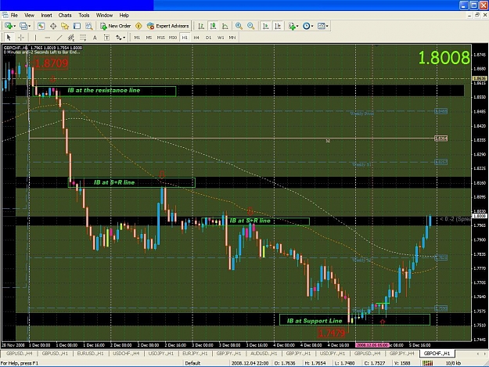Switch to M15 timeframe
489x367 pixels.
coord(160,38)
